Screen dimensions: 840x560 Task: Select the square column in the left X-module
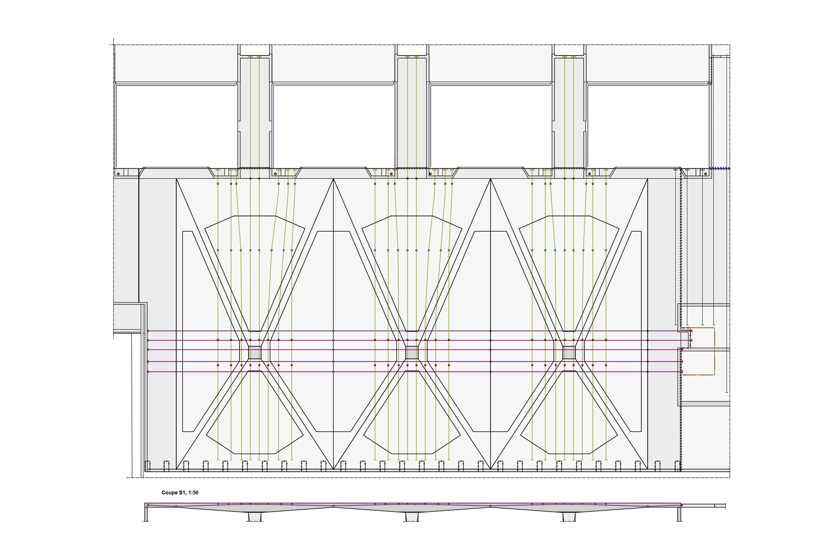[x=255, y=353]
